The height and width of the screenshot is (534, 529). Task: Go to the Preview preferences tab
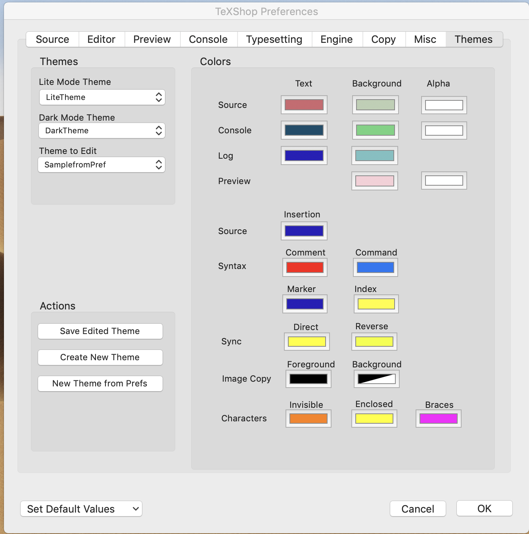click(152, 39)
